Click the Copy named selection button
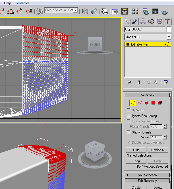 (x=136, y=161)
